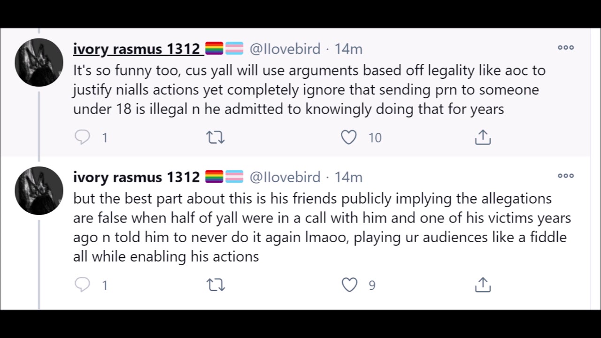Open the second tweet's profile avatar
601x338 pixels.
(x=39, y=191)
